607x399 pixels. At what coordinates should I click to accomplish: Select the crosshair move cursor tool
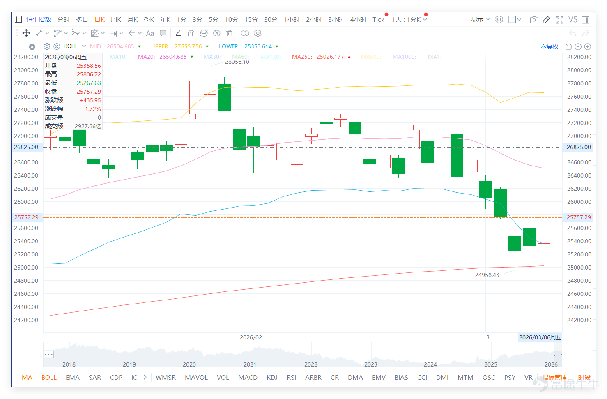pyautogui.click(x=26, y=33)
